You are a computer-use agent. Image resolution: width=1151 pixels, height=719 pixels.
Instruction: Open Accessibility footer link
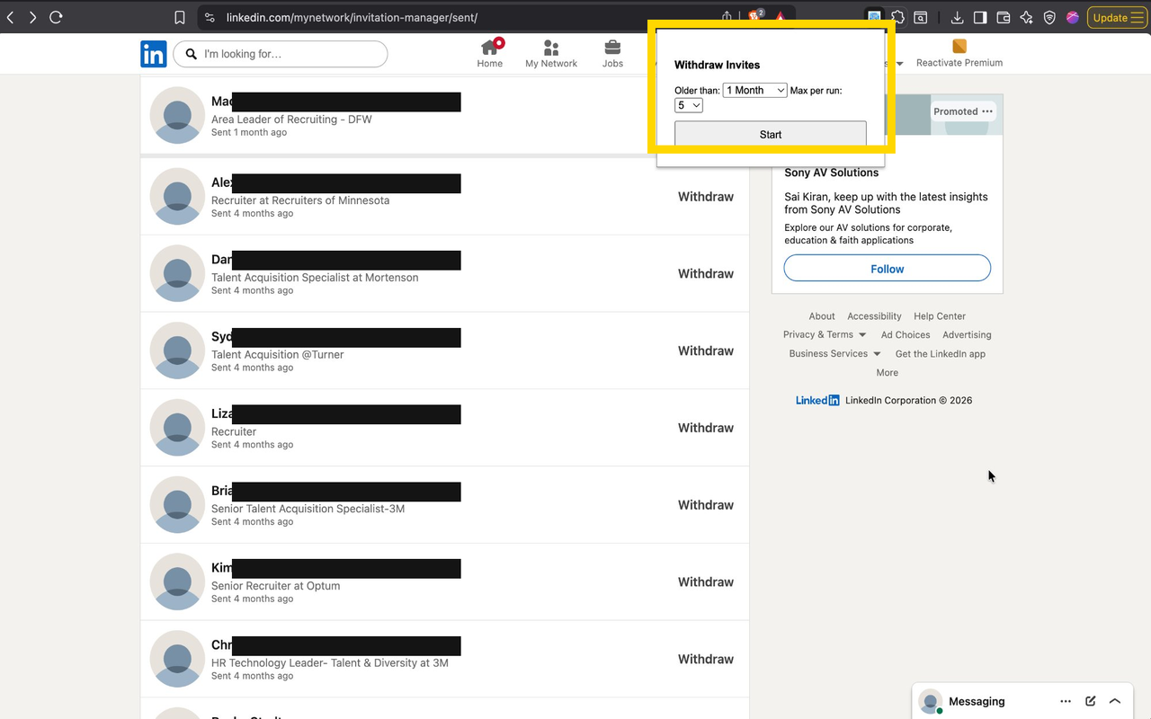874,316
